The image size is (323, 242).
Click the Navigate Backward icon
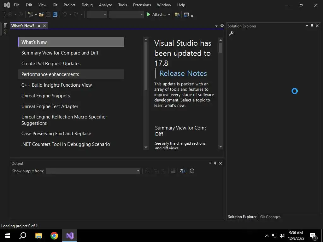tap(10, 14)
